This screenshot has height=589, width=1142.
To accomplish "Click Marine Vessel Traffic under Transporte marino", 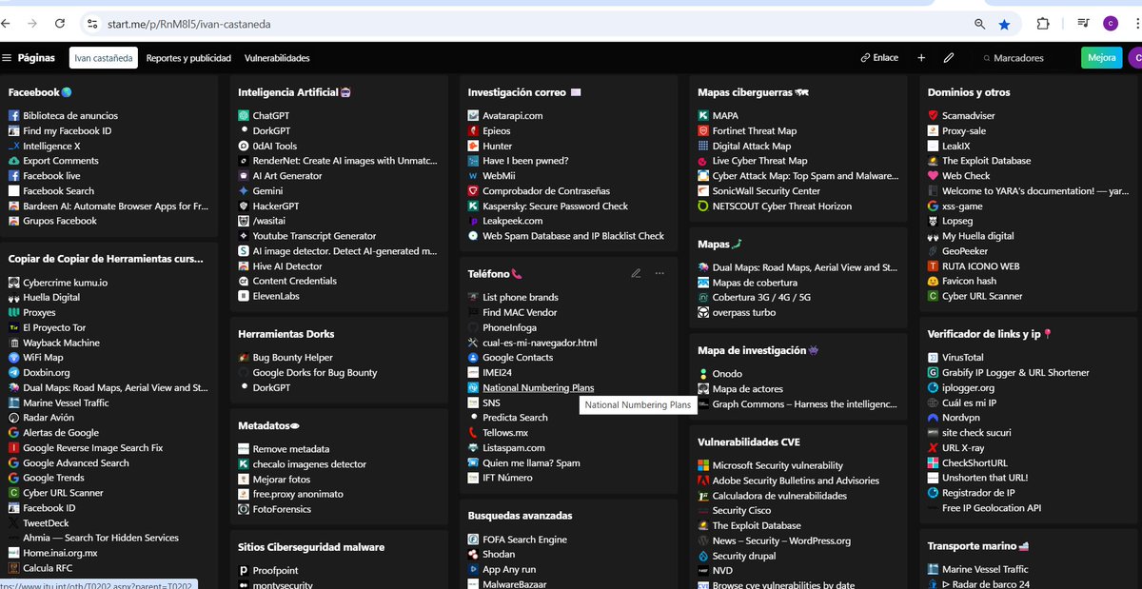I will coord(985,570).
